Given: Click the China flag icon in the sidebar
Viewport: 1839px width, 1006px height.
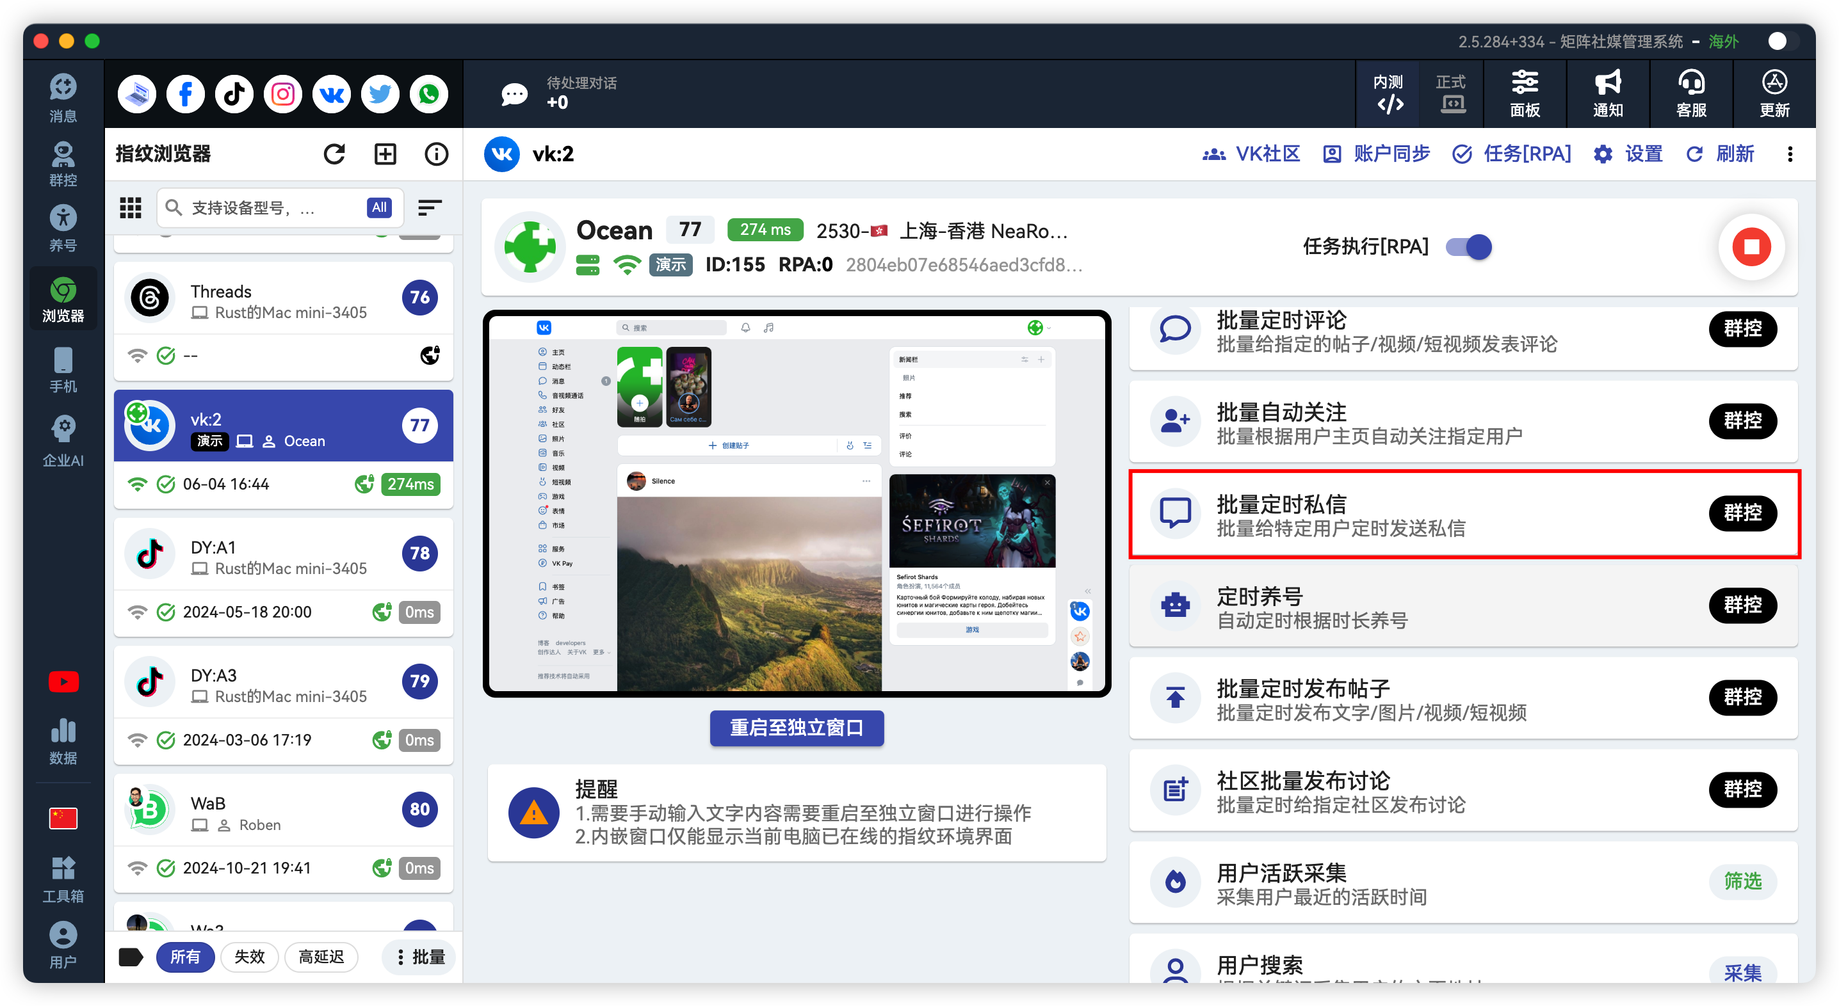Looking at the screenshot, I should click(x=63, y=818).
